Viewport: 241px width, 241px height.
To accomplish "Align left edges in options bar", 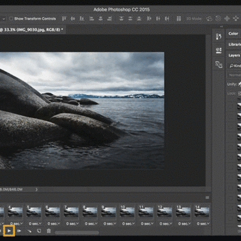I will [x=92, y=19].
